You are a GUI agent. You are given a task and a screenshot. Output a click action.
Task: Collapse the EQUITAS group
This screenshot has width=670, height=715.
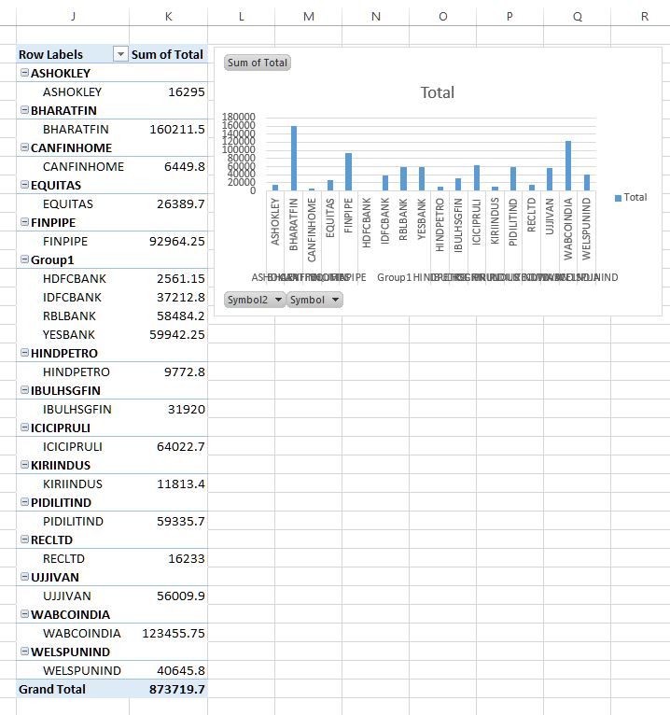[x=25, y=185]
